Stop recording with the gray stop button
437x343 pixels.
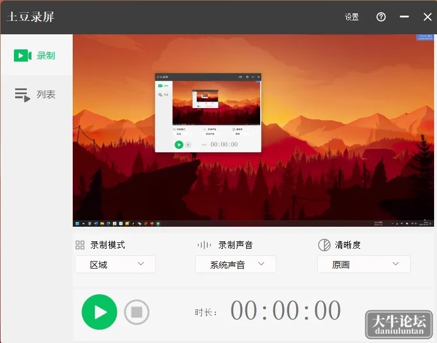[137, 312]
